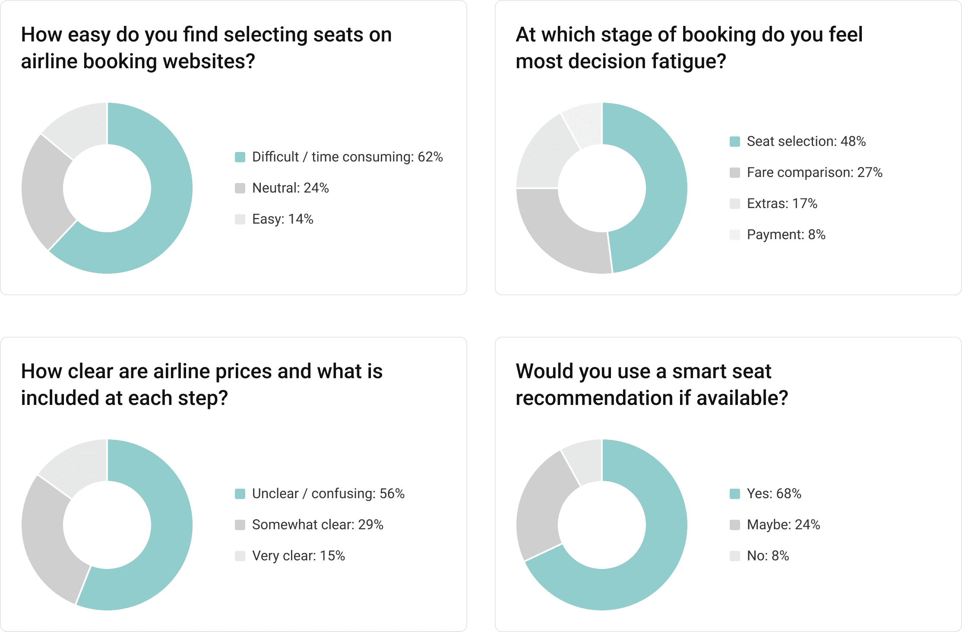
Task: Click the teal 'Unclear / confusing: 56%' legend swatch
Action: click(x=240, y=494)
